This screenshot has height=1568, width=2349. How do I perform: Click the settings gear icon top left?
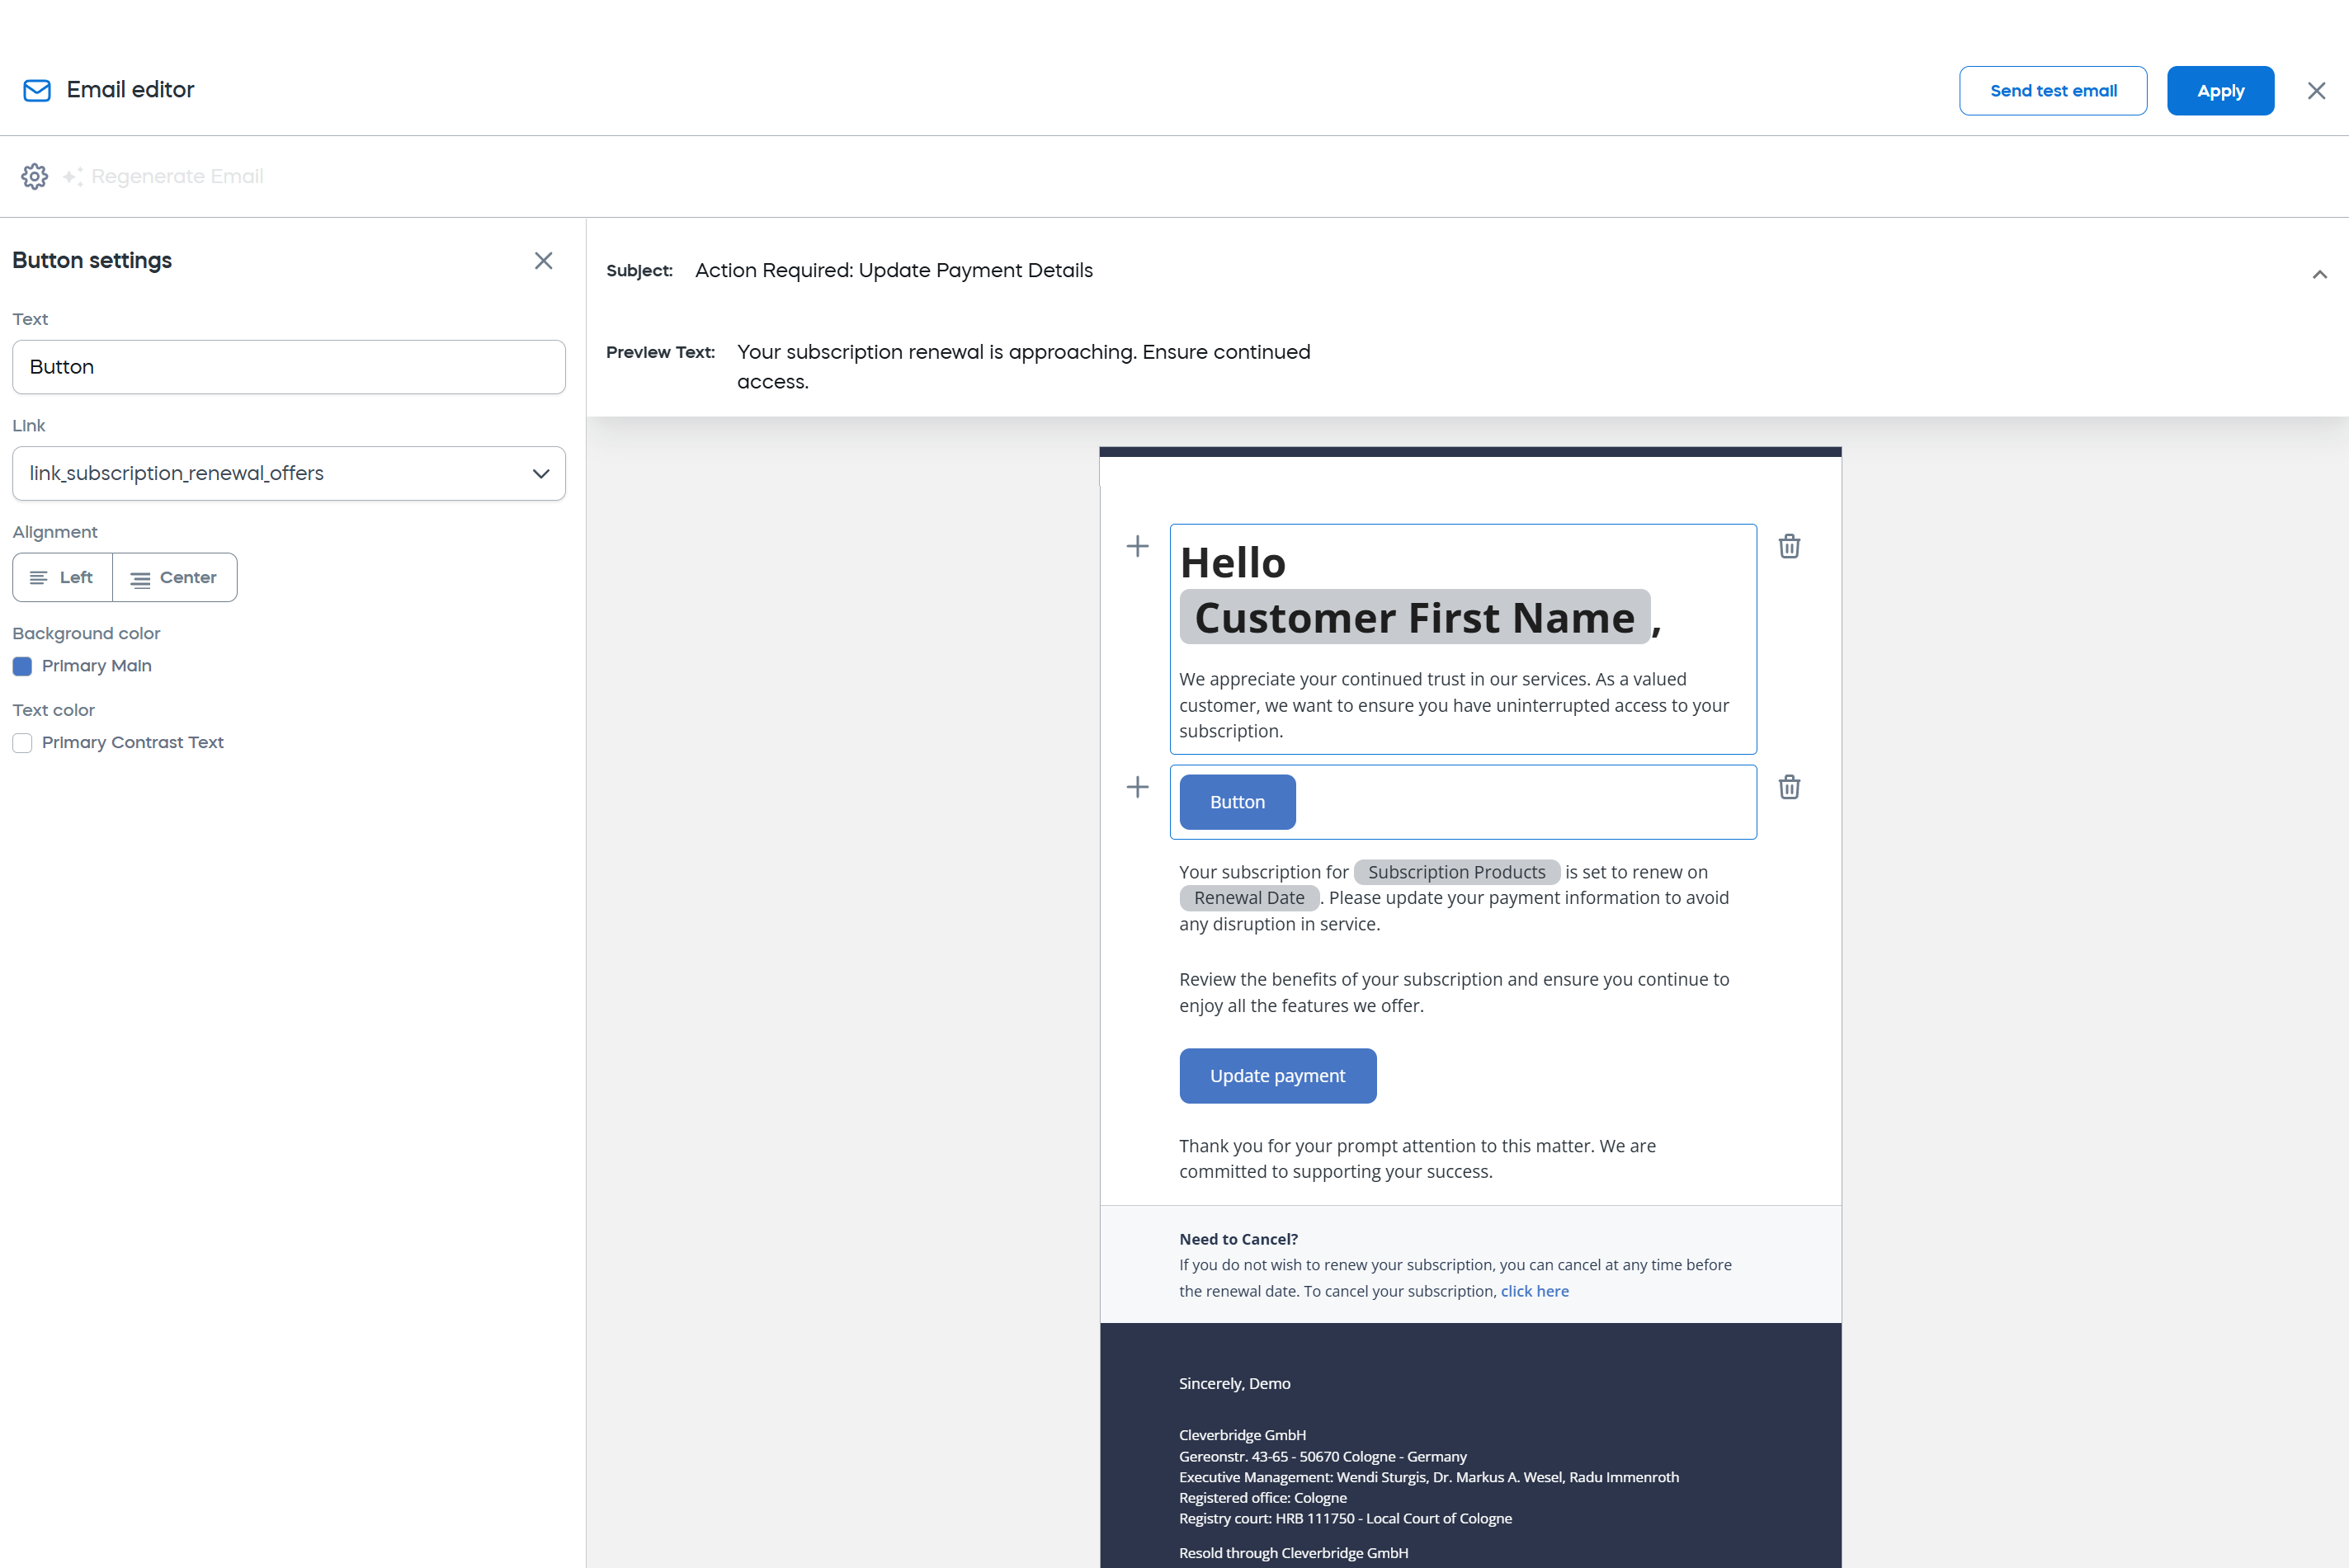[33, 177]
